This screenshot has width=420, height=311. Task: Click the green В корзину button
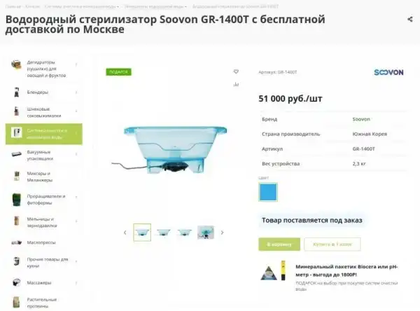pos(279,244)
